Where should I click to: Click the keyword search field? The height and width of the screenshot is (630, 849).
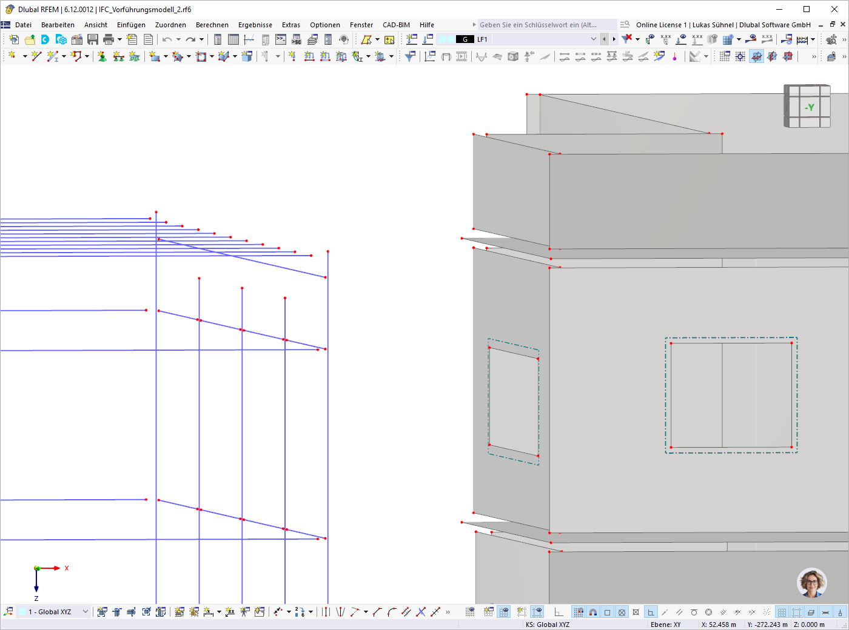point(546,25)
